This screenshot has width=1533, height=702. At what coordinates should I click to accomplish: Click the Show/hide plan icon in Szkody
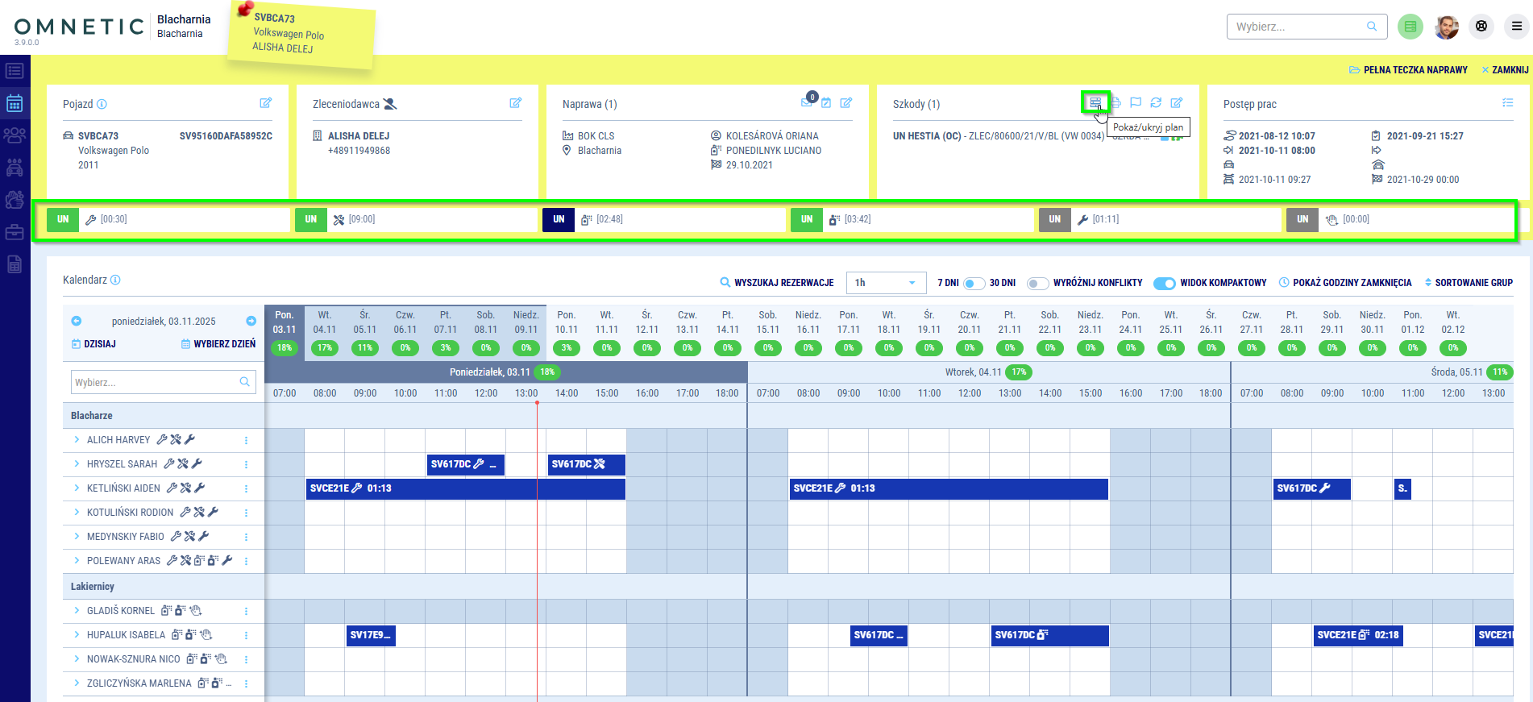click(1095, 102)
